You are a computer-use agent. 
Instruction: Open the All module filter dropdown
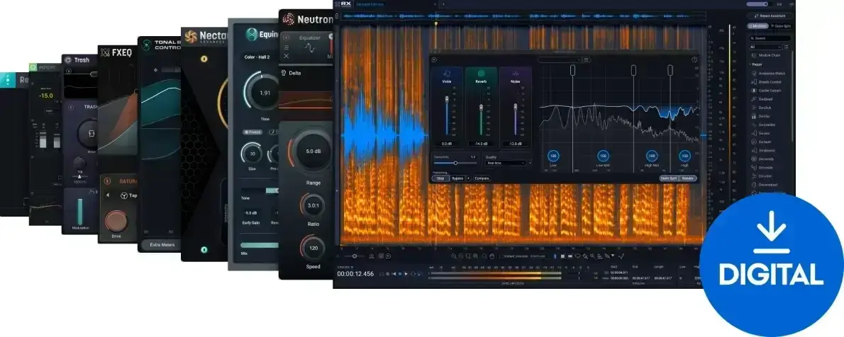pos(765,47)
